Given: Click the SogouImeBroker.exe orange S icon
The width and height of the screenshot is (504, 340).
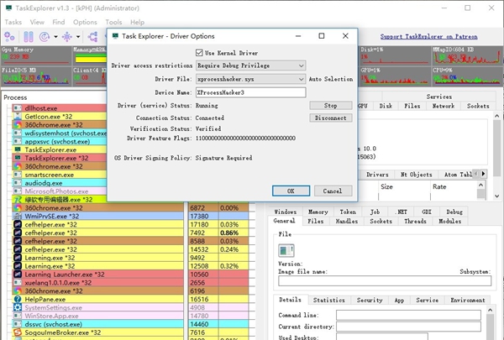Looking at the screenshot, I should pyautogui.click(x=18, y=332).
